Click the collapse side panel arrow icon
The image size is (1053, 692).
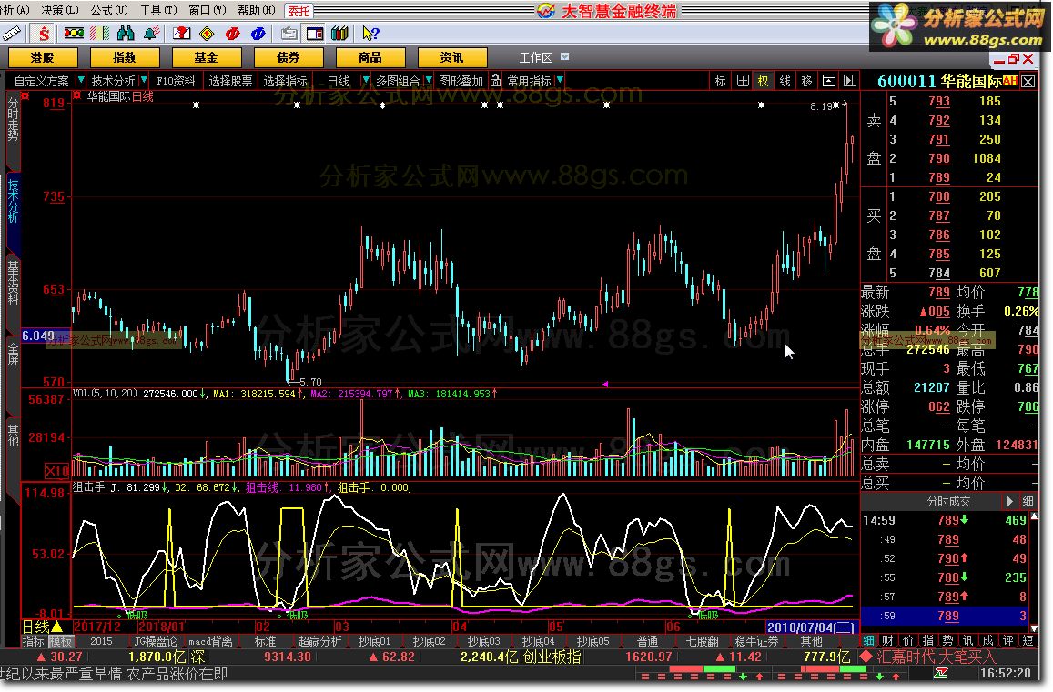pyautogui.click(x=850, y=81)
